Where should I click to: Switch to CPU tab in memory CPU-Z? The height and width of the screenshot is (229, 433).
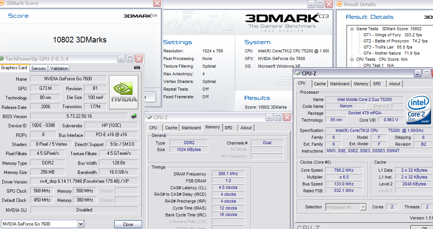153,128
